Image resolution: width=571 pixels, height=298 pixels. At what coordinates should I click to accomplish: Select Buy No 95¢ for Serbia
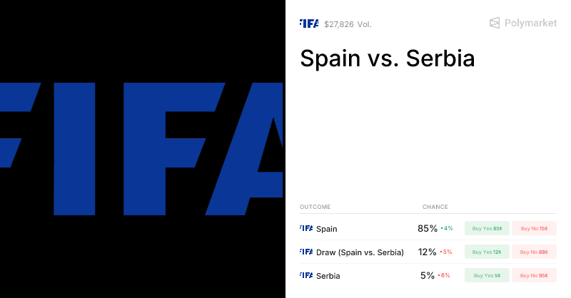pyautogui.click(x=534, y=275)
